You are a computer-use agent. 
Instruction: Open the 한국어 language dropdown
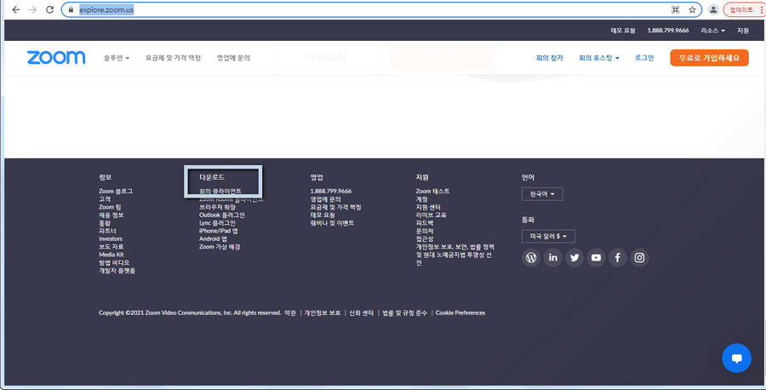[542, 194]
